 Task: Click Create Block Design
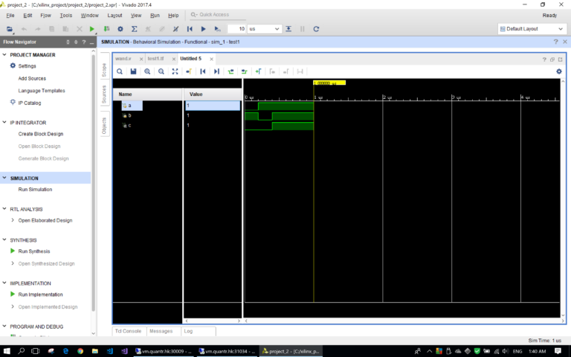pyautogui.click(x=41, y=134)
